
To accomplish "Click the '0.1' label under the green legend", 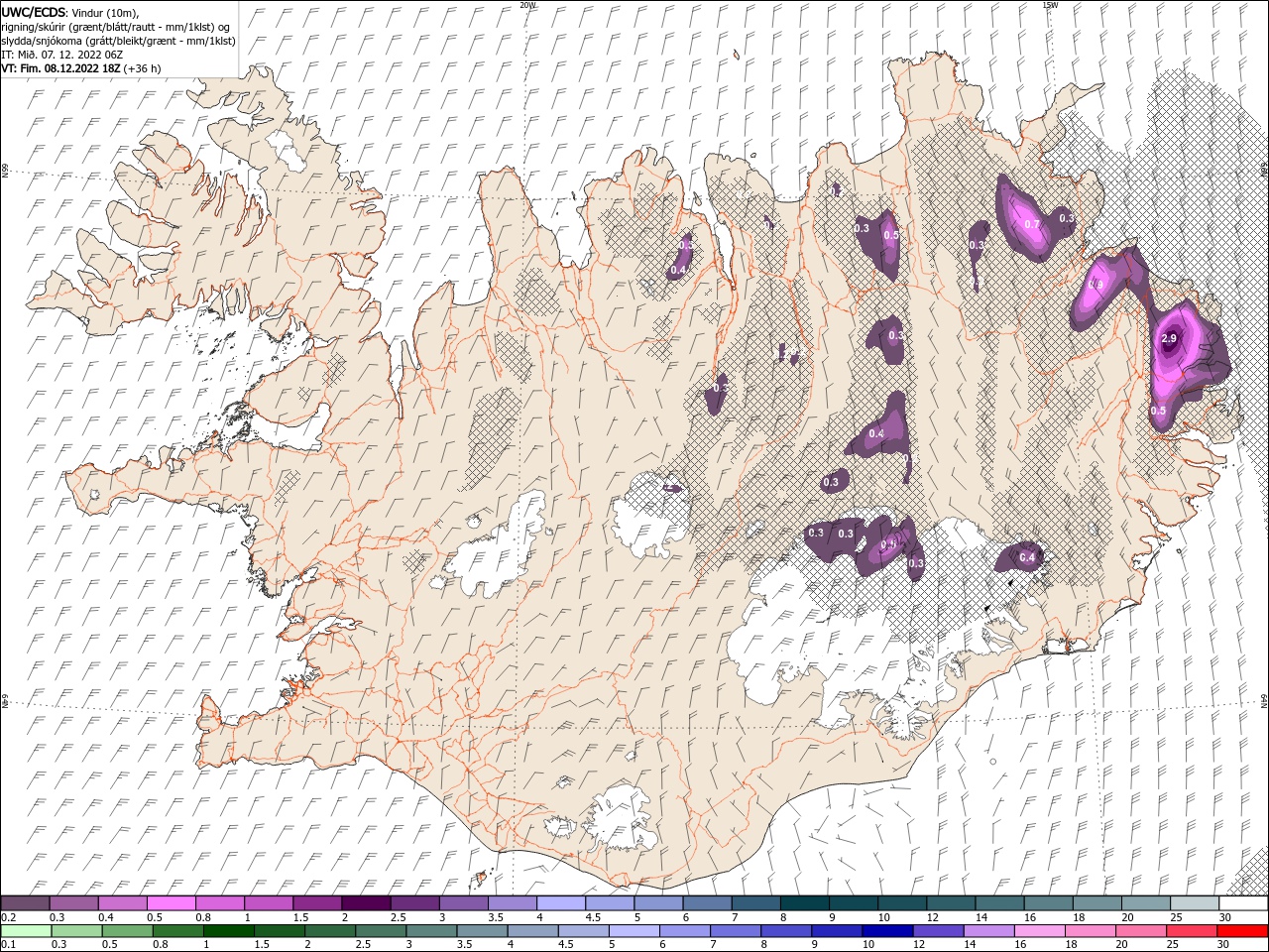I will click(x=9, y=945).
